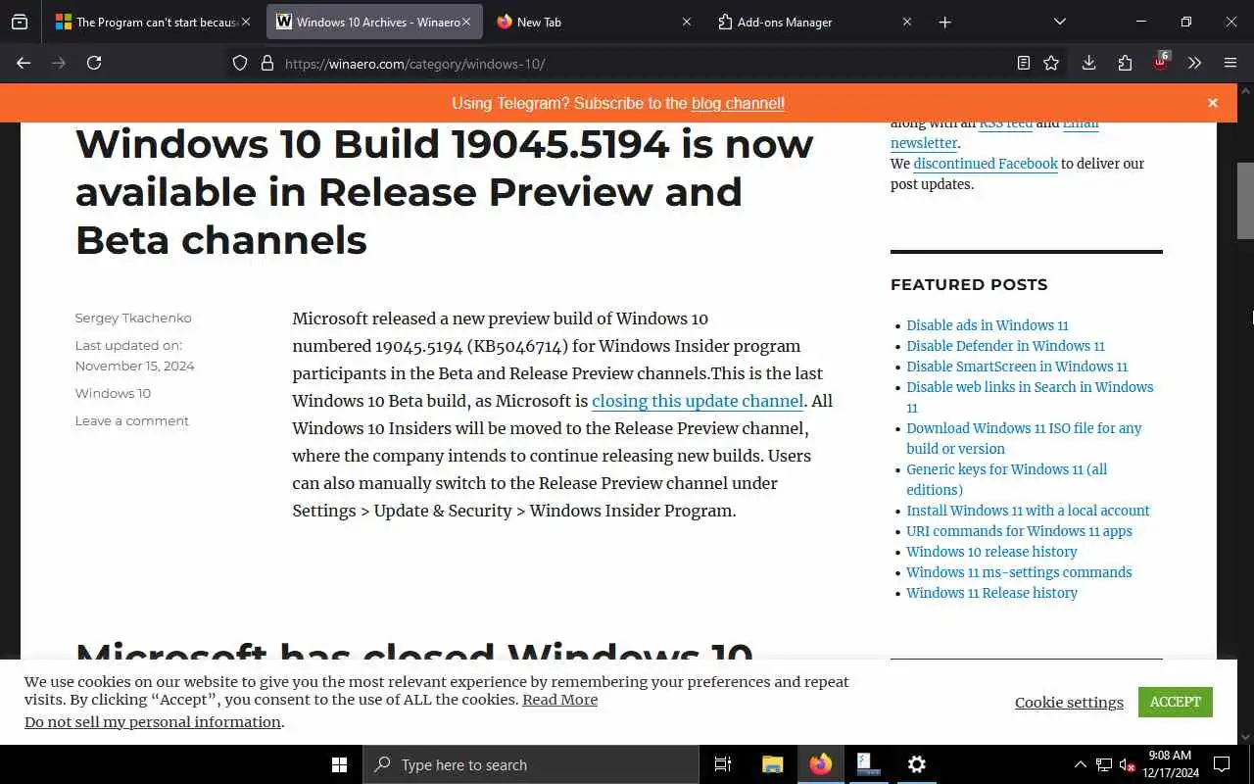Screen dimensions: 1254x784
Task: Show hidden system tray icons
Action: point(1080,764)
